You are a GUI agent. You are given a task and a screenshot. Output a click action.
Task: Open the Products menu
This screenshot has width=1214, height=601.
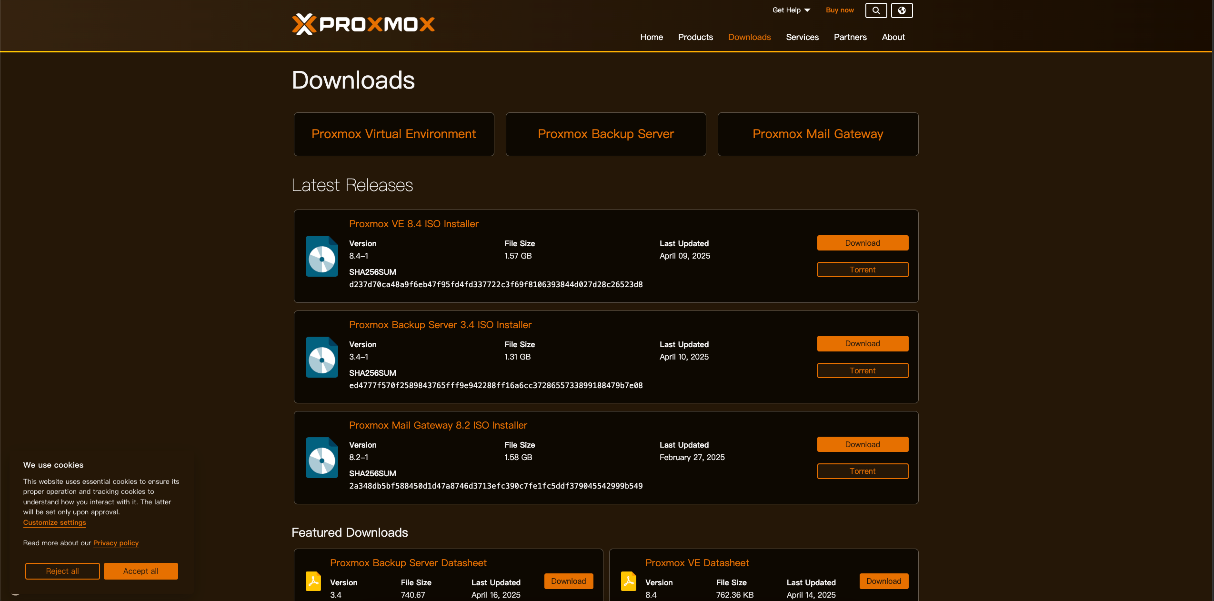click(x=695, y=37)
